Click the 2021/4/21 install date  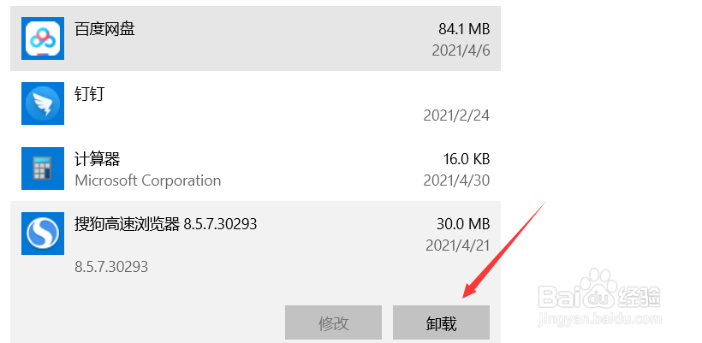tap(456, 245)
